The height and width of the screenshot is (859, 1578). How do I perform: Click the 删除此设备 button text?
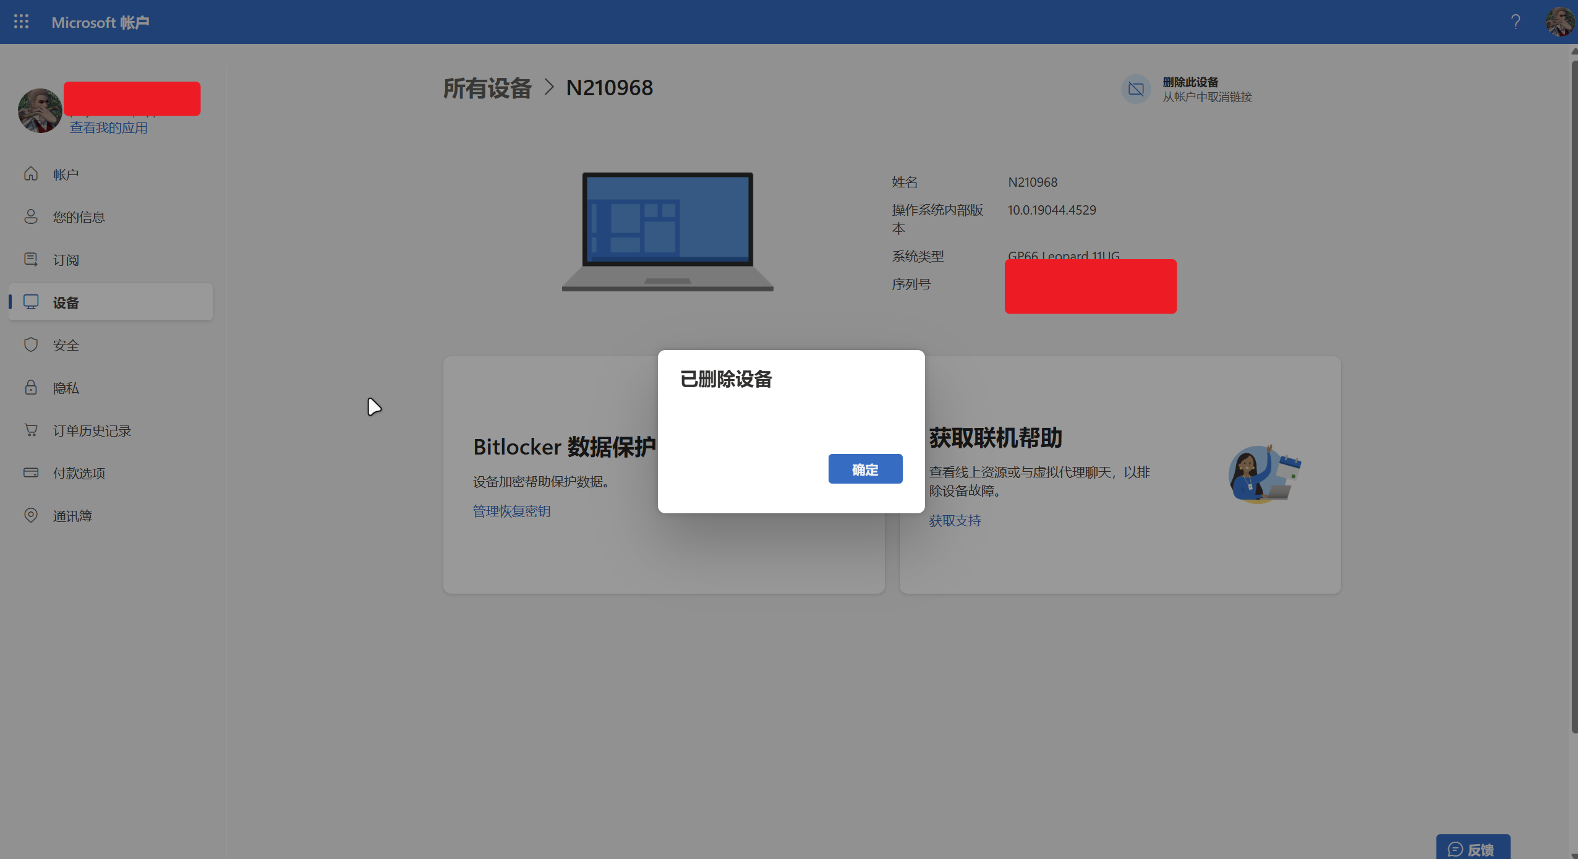[1190, 82]
